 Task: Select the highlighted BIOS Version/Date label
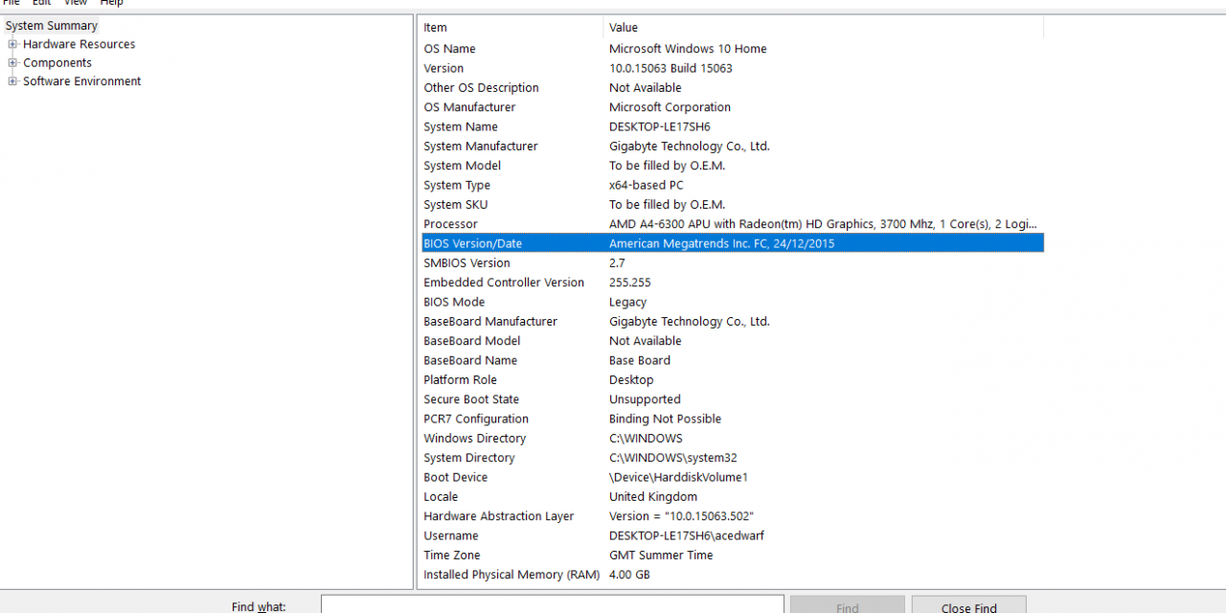(473, 244)
